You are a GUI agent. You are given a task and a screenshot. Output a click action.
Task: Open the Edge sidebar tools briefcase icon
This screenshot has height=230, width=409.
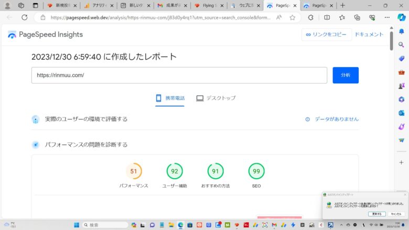point(401,72)
